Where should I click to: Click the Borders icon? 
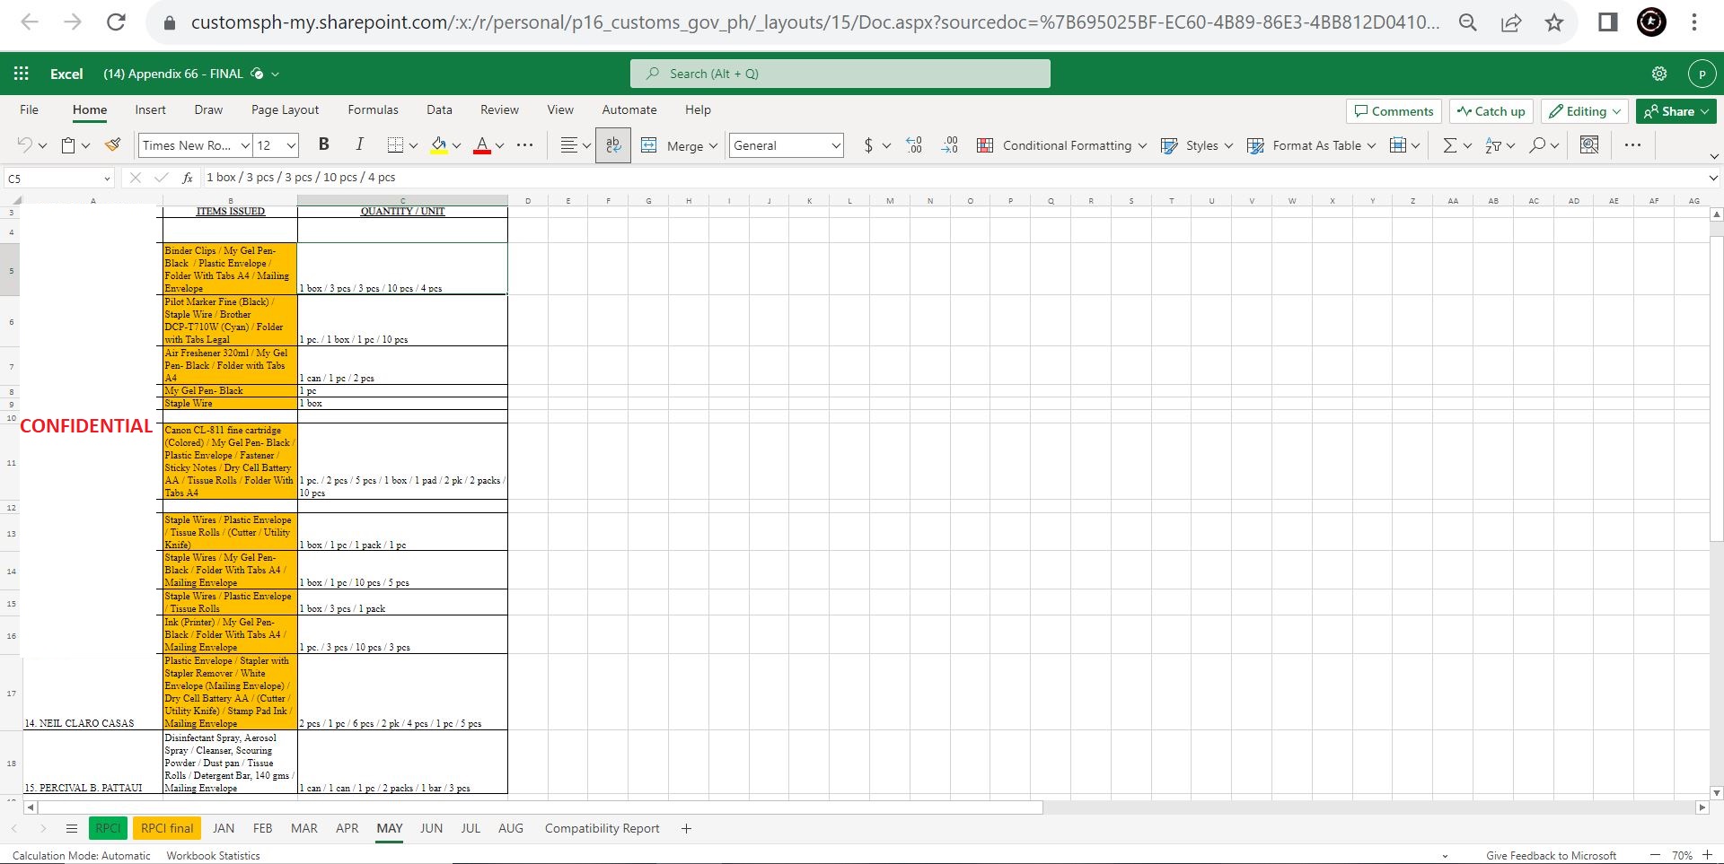(x=395, y=145)
